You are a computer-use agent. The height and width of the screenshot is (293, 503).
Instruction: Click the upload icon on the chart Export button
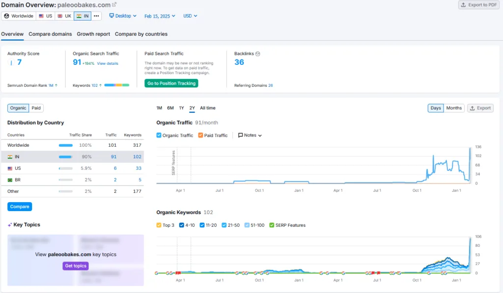click(472, 108)
